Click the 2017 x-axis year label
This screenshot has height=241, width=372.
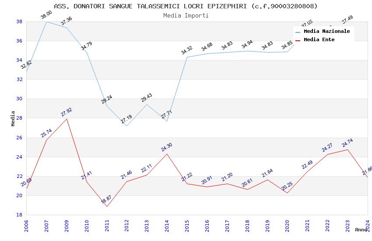227,226
